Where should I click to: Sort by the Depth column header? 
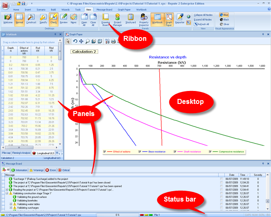pyautogui.click(x=10, y=50)
